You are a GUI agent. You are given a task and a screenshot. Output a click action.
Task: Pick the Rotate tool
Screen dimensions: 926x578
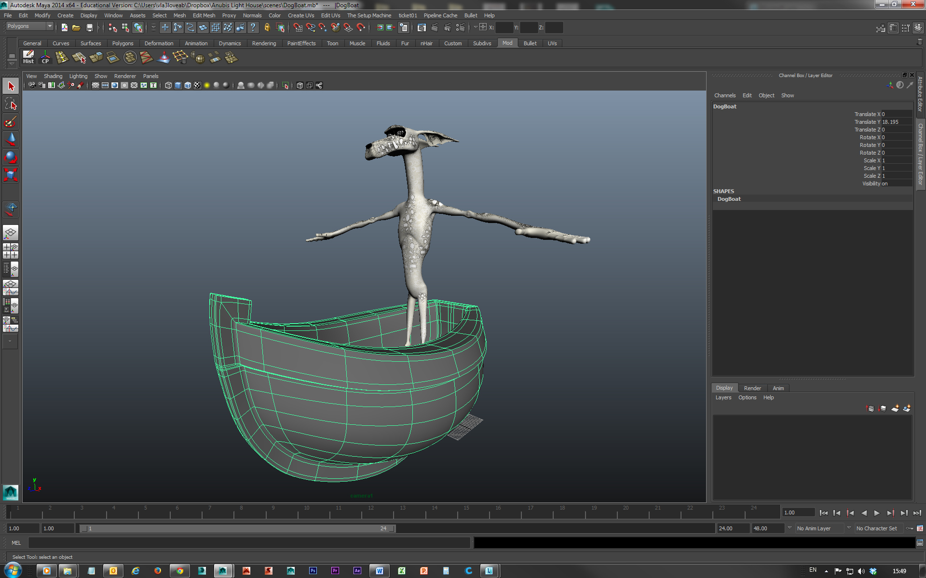click(11, 157)
